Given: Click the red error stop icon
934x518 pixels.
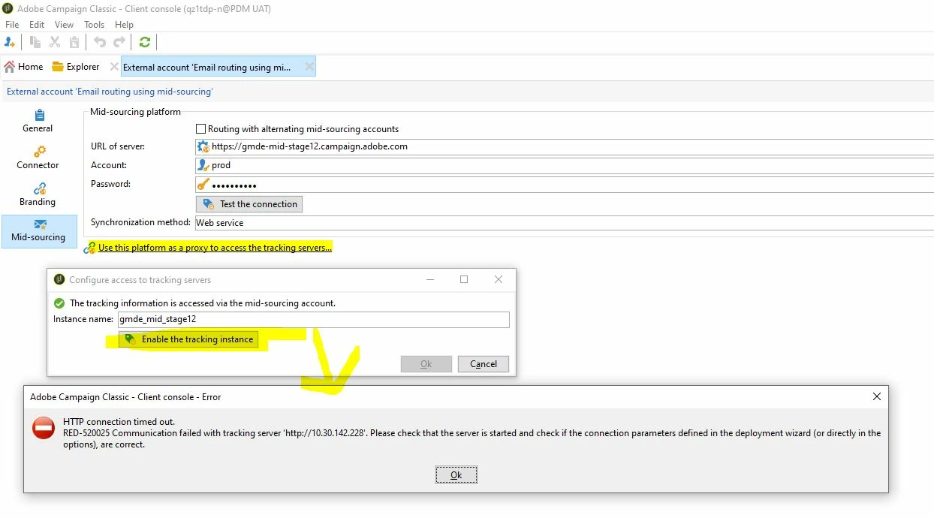Looking at the screenshot, I should tap(44, 428).
